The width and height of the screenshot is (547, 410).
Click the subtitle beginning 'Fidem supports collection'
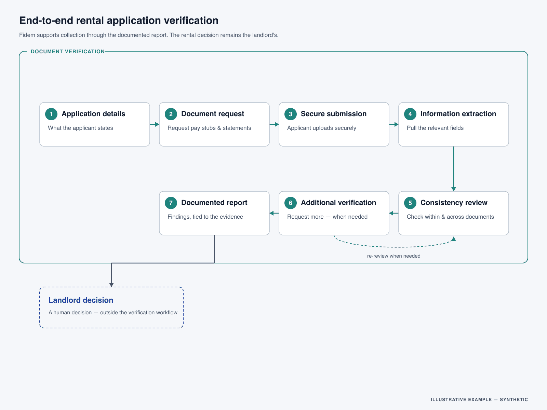(149, 35)
